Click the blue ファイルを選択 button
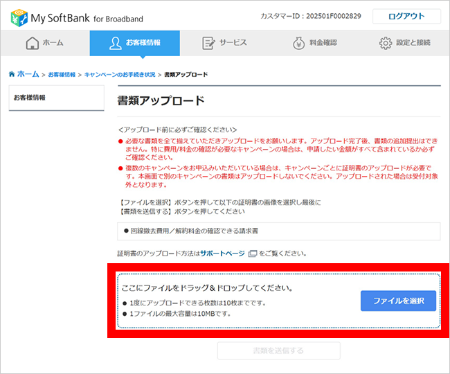The width and height of the screenshot is (450, 374). tap(397, 301)
